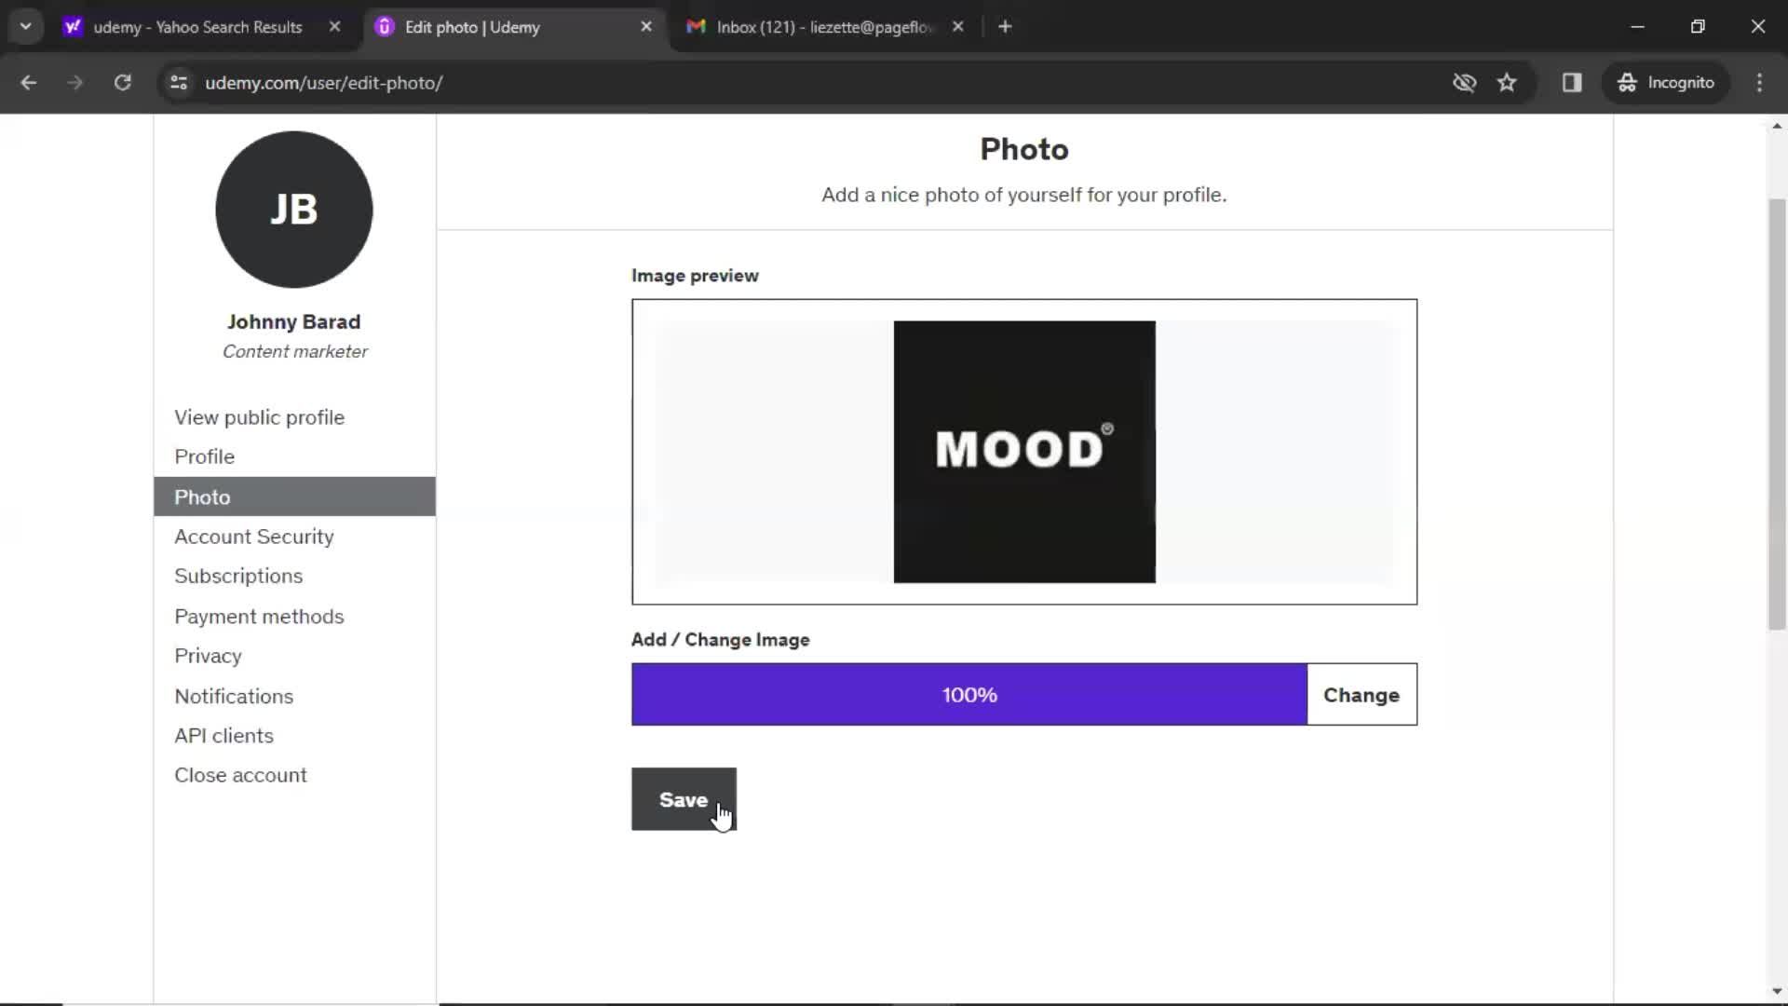Bookmark this page with the star icon
Screen dimensions: 1788x1006
(x=1507, y=83)
